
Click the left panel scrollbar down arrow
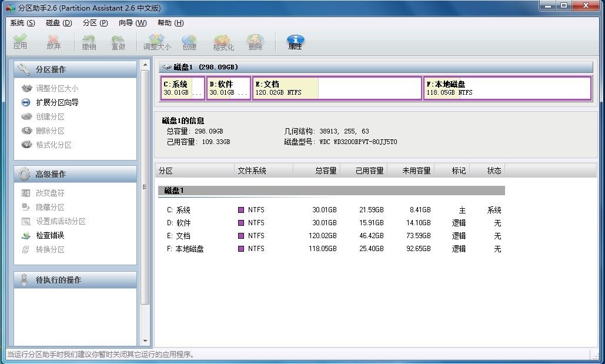pos(145,340)
